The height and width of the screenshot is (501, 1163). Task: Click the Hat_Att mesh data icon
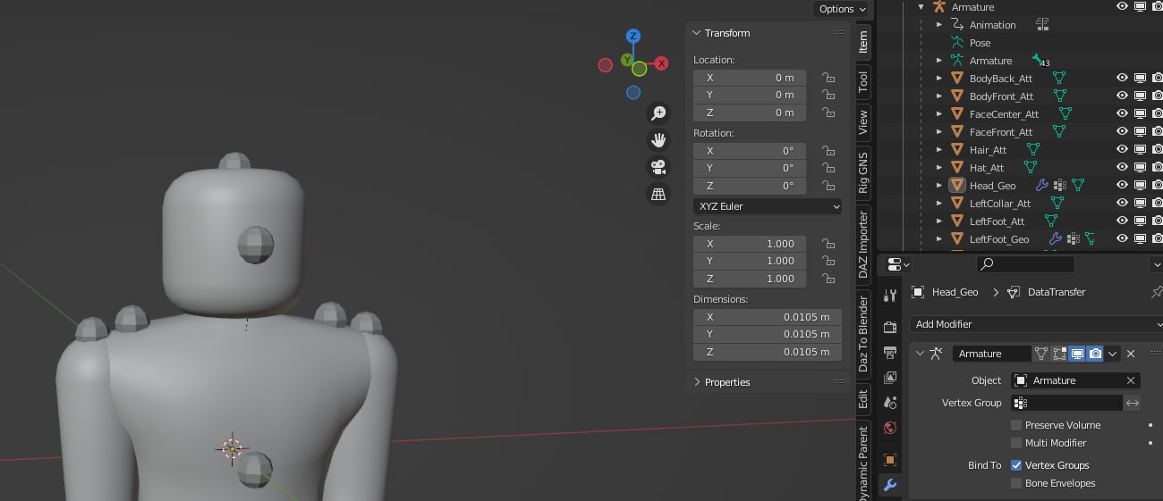coord(1031,168)
